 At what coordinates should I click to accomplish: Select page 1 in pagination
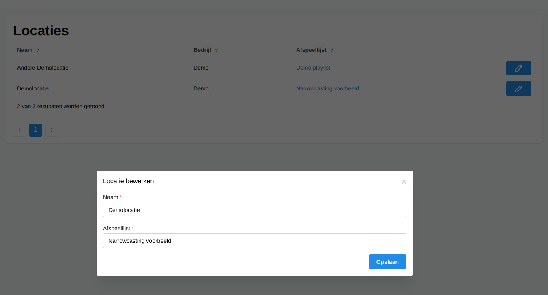36,130
